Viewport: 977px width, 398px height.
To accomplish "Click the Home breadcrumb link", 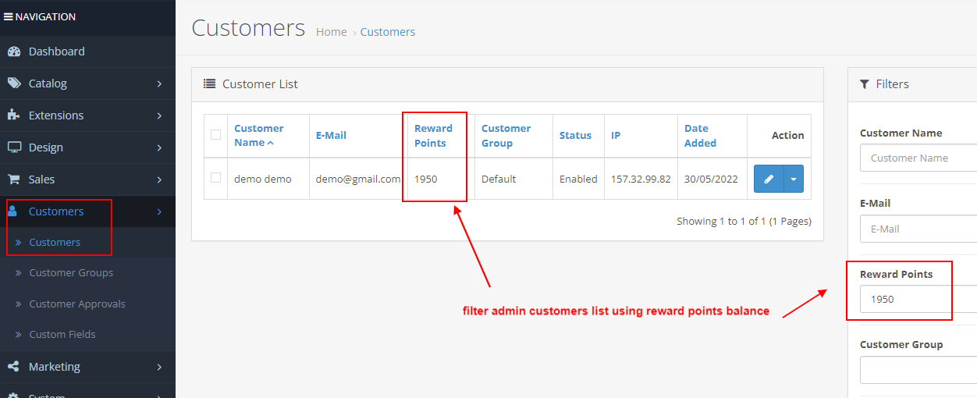I will click(x=331, y=32).
